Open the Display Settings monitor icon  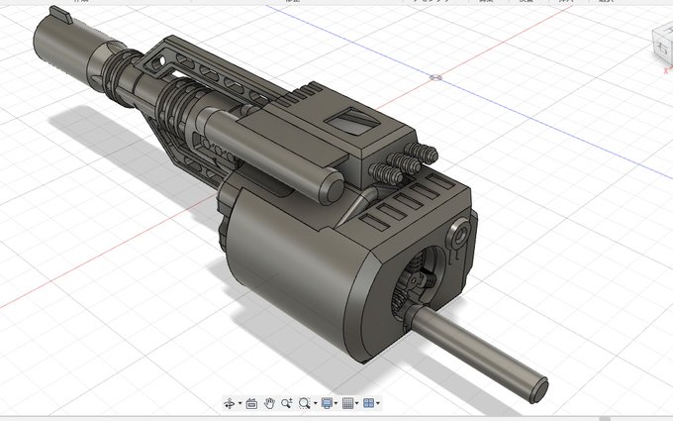tap(327, 403)
